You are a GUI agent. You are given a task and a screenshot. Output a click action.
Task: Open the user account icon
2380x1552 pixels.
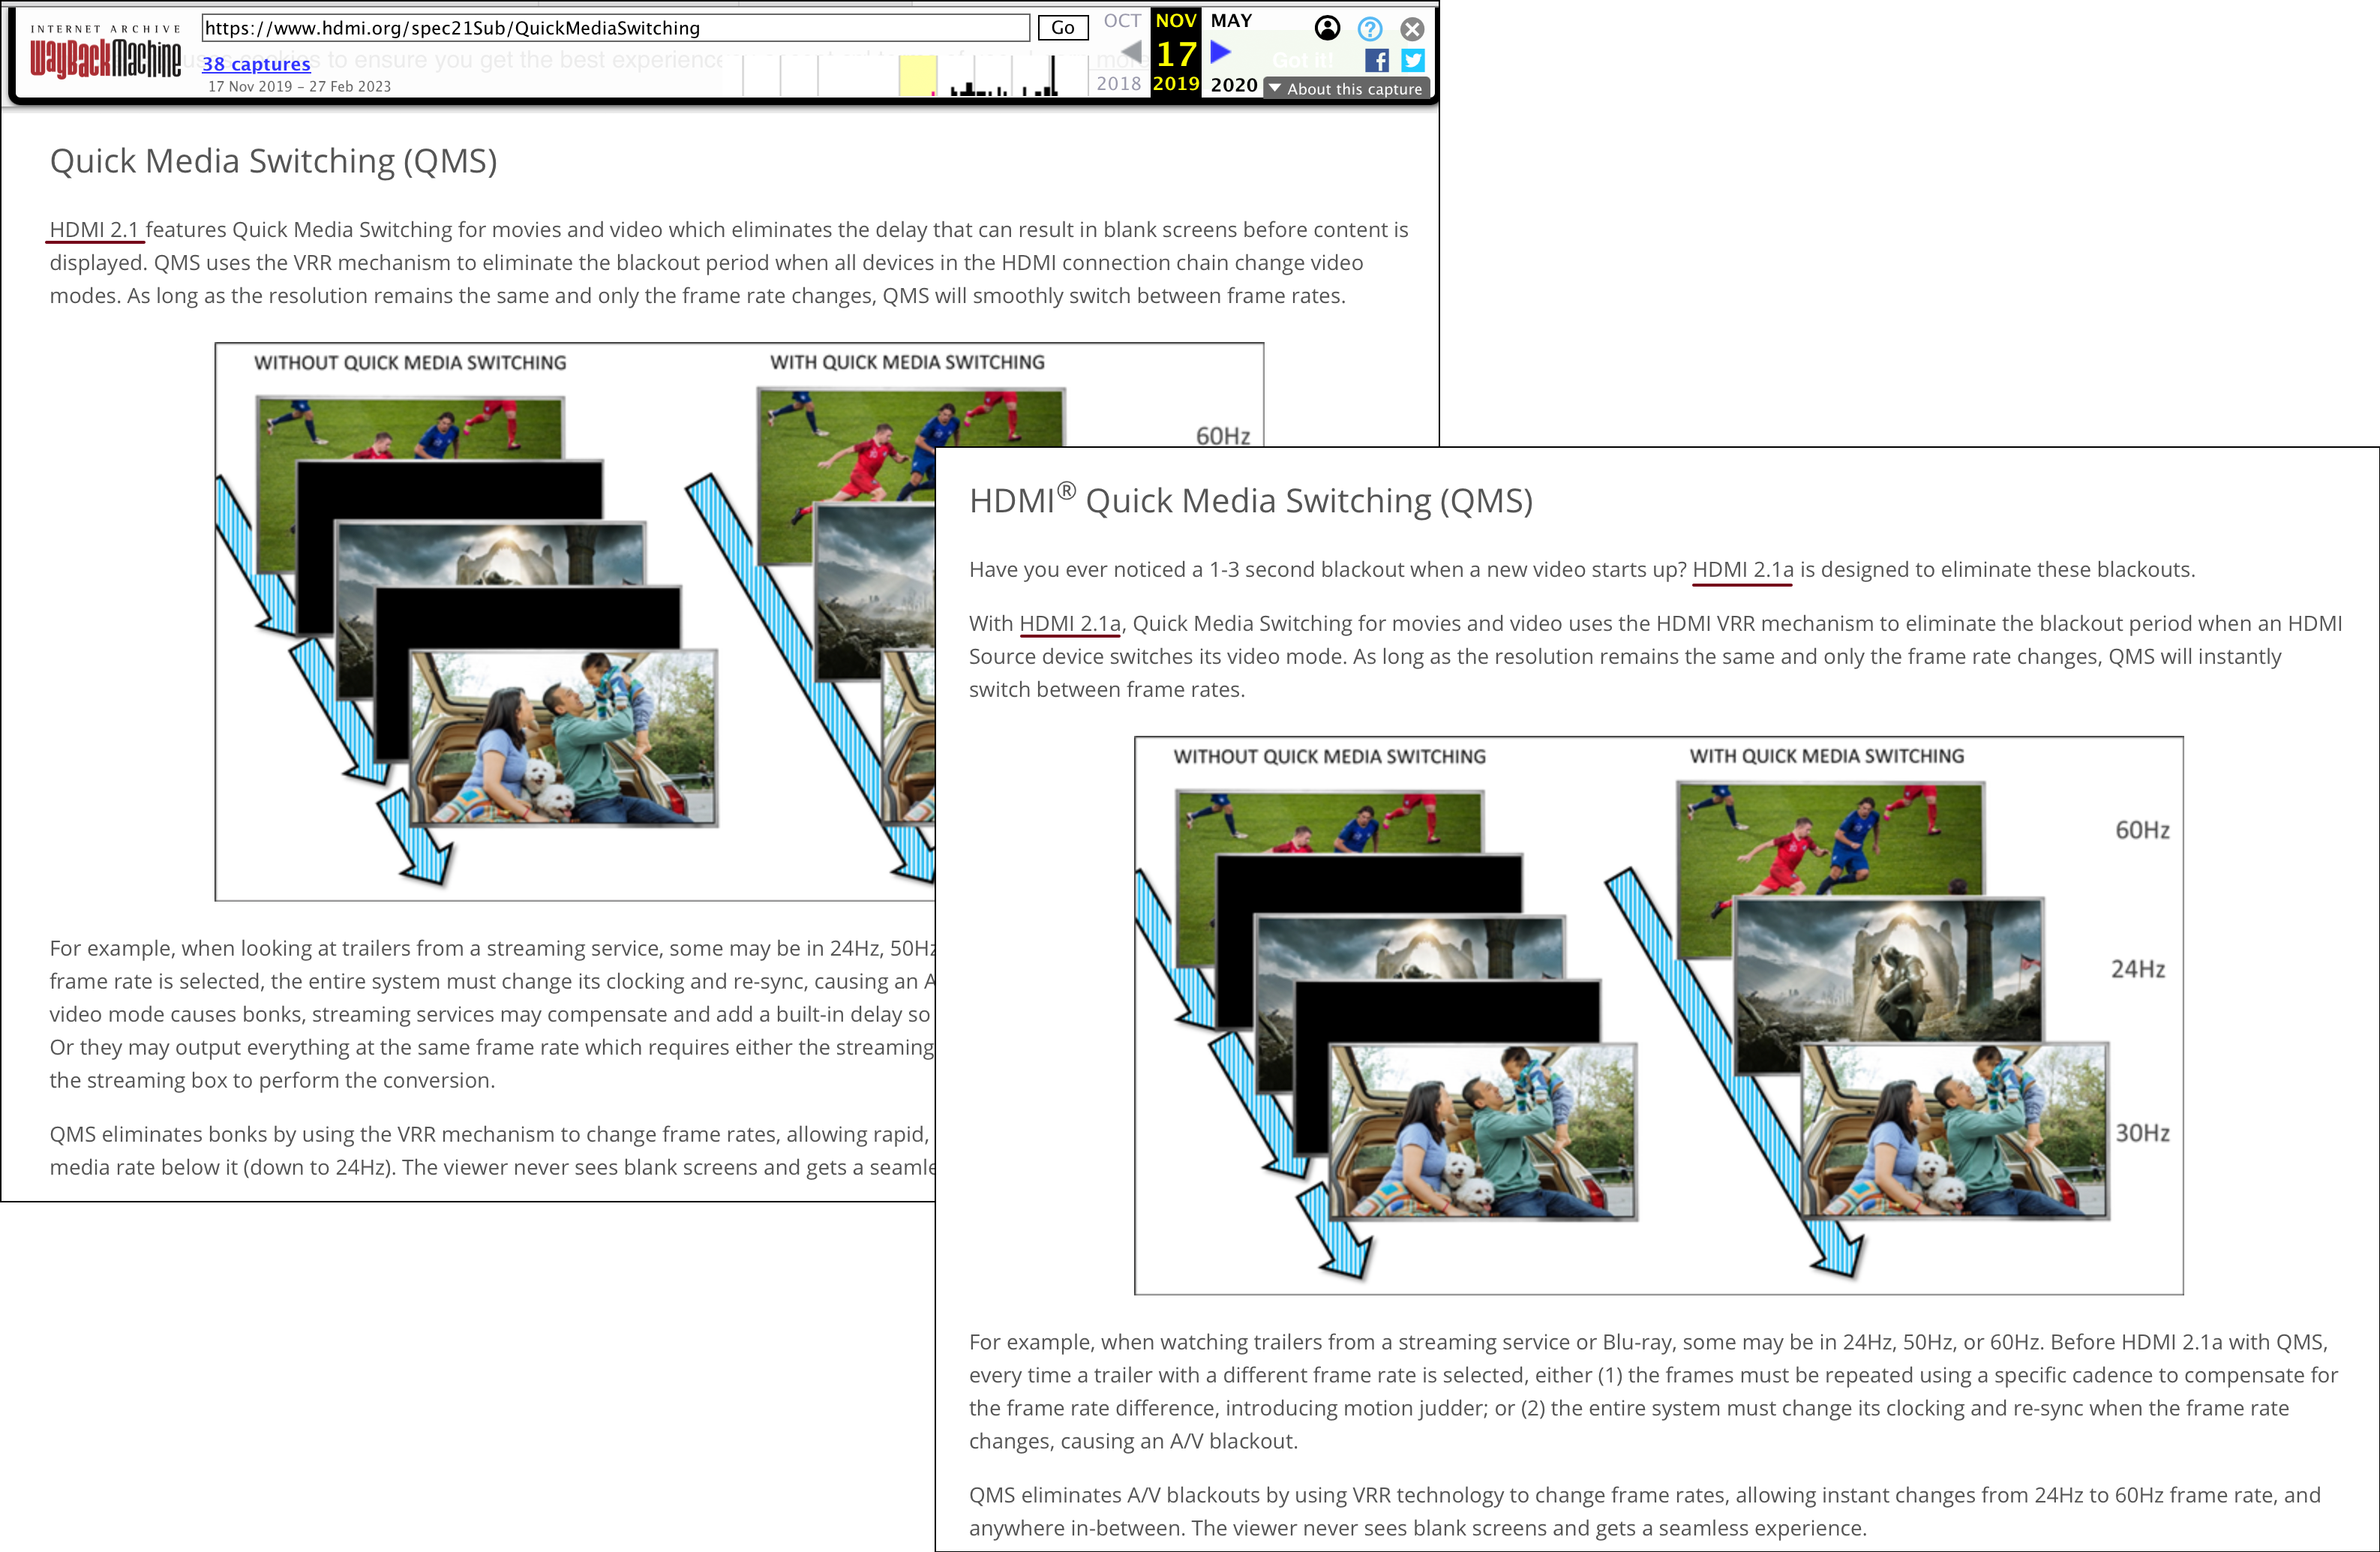tap(1327, 28)
